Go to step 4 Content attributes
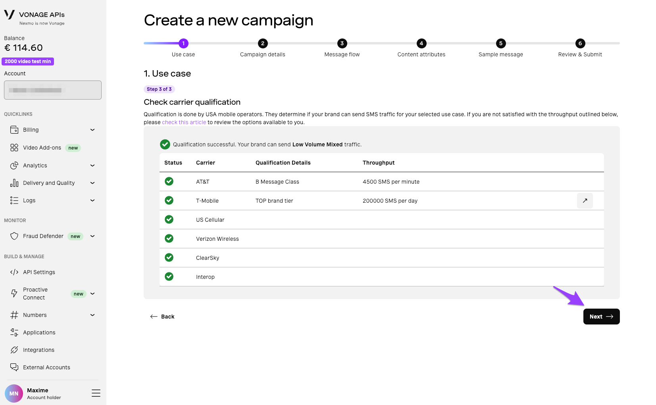This screenshot has height=405, width=656. pos(421,44)
